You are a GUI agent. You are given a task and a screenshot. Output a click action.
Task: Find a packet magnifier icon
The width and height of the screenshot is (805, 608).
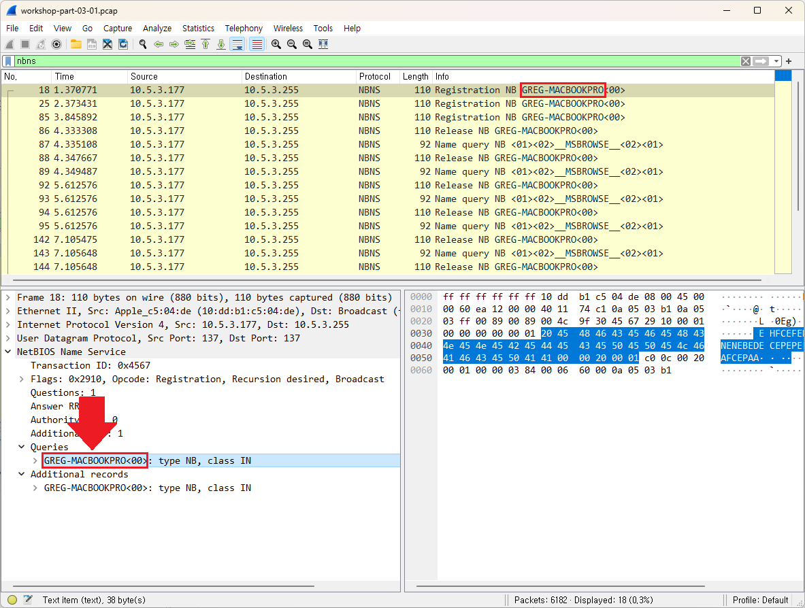[x=143, y=44]
